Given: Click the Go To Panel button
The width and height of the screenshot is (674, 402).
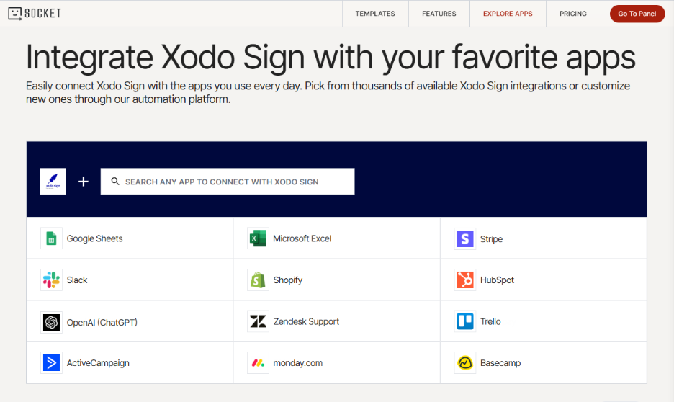Looking at the screenshot, I should [x=637, y=14].
